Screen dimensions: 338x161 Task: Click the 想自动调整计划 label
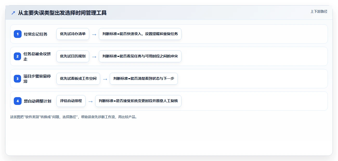[37, 101]
